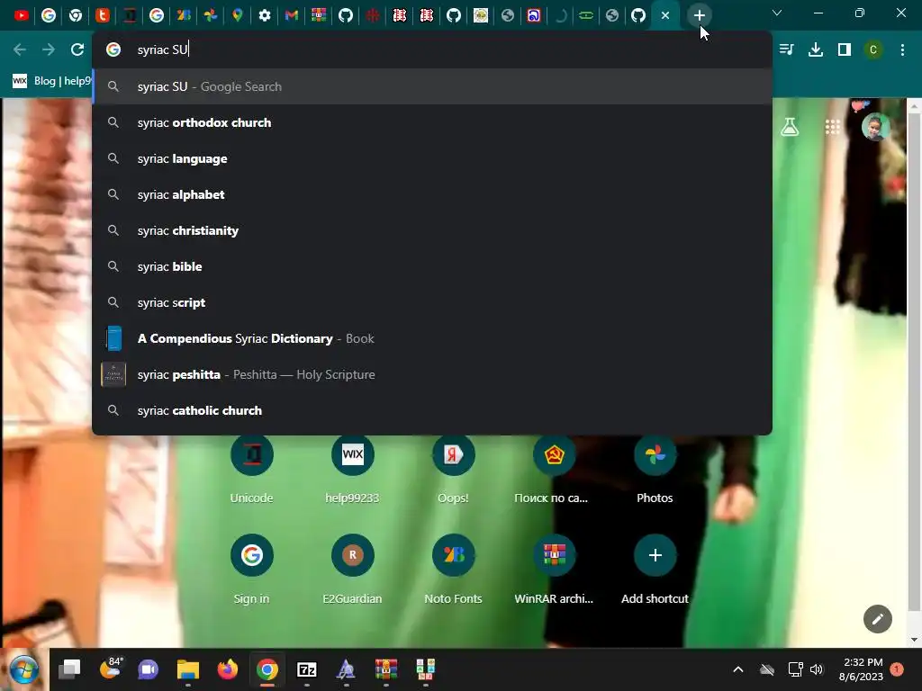Open 'A Compendious Syriac Dictionary' book suggestion
The width and height of the screenshot is (922, 691).
(432, 338)
